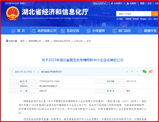
Task: Go to 公示公告 breadcrumb link
Action: tap(78, 41)
